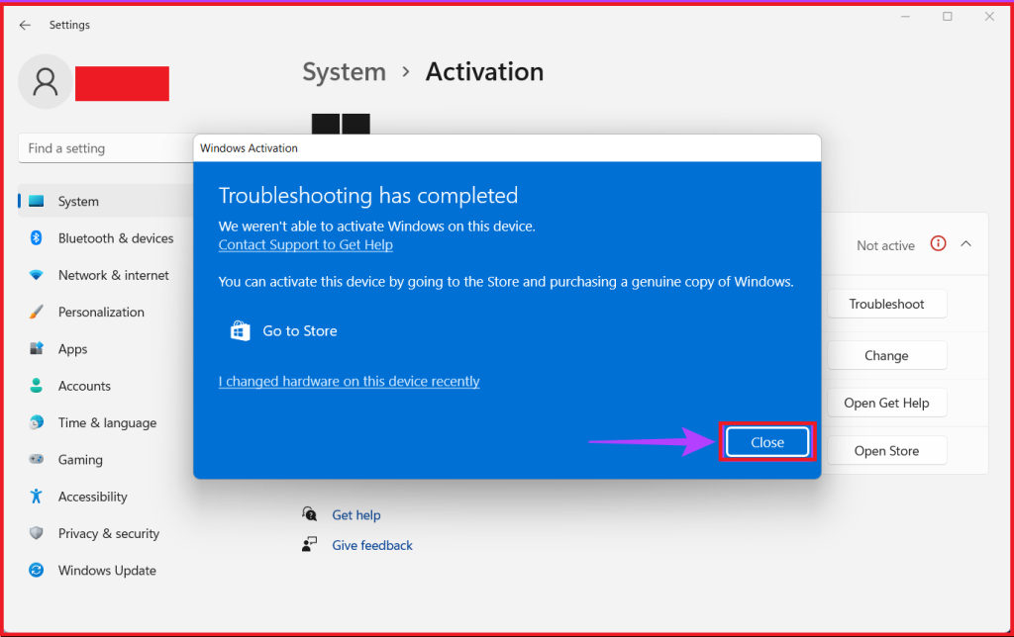Click the Bluetooth & devices icon
This screenshot has width=1014, height=637.
point(37,238)
